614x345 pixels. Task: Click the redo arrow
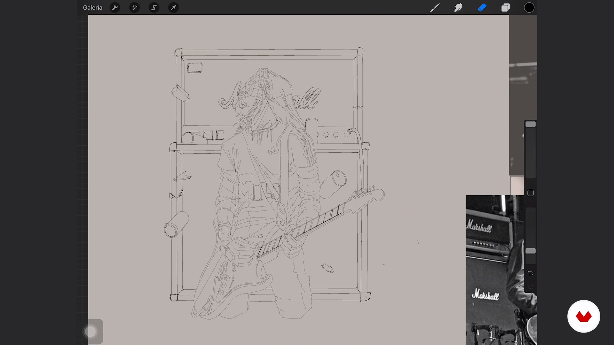click(x=531, y=287)
